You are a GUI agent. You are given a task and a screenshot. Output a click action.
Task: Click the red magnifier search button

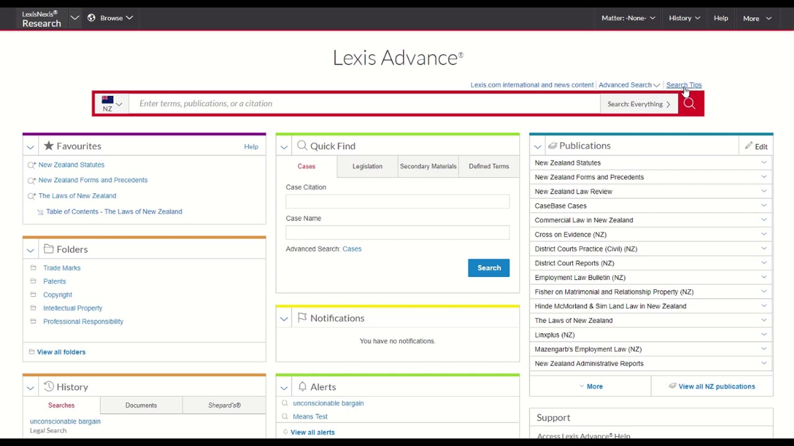(689, 104)
